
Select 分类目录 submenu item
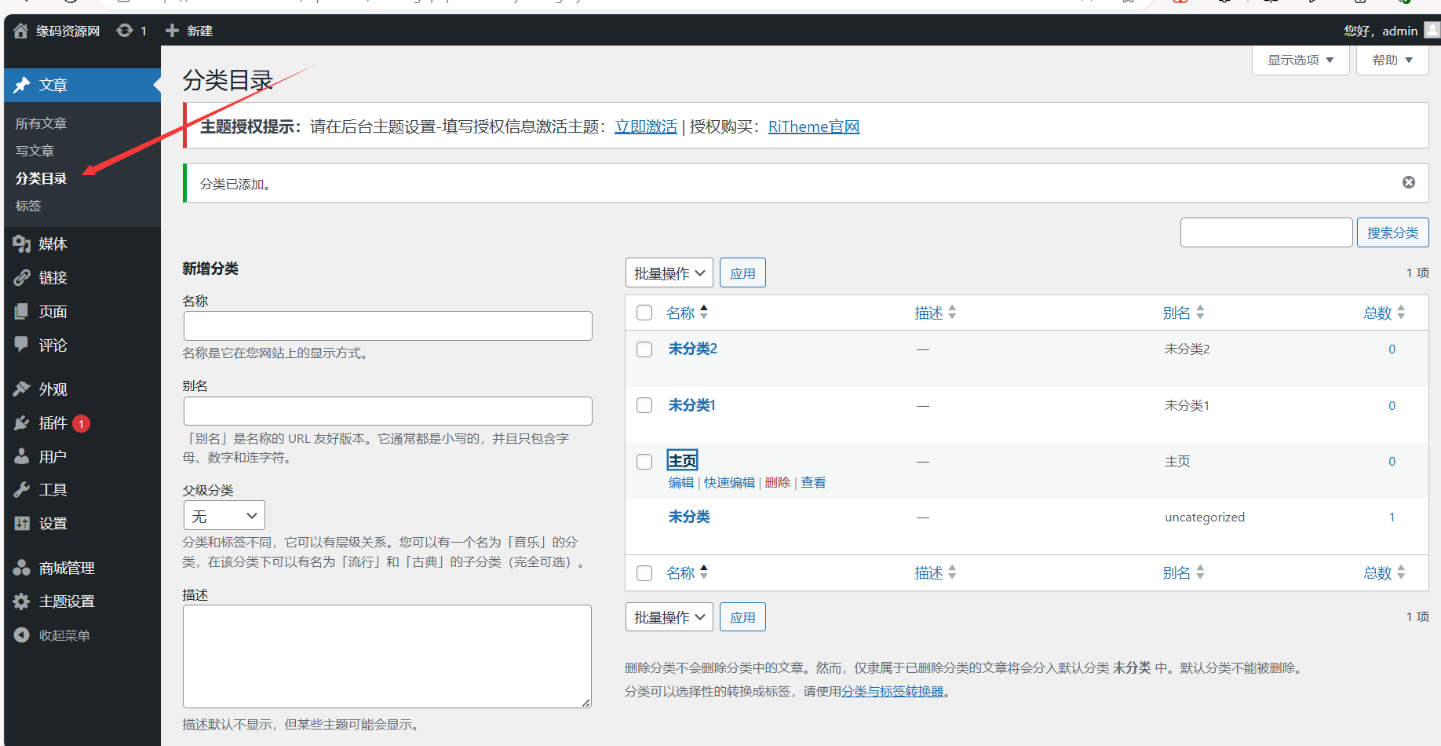(41, 178)
